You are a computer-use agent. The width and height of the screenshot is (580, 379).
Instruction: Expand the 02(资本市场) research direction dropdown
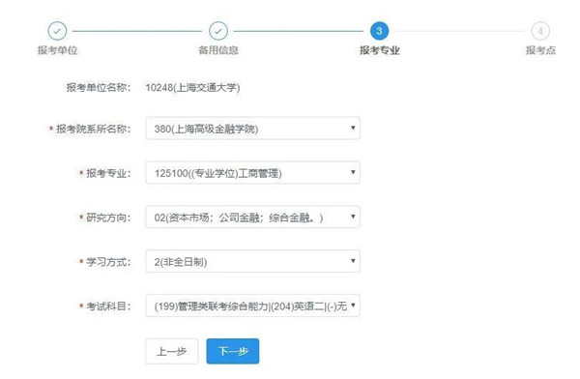[252, 217]
